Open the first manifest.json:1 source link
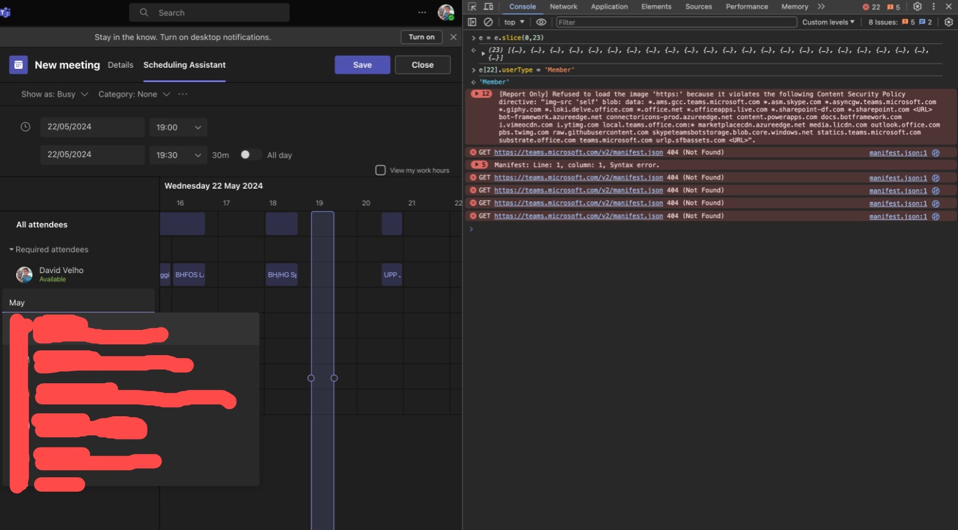The image size is (958, 530). tap(898, 153)
